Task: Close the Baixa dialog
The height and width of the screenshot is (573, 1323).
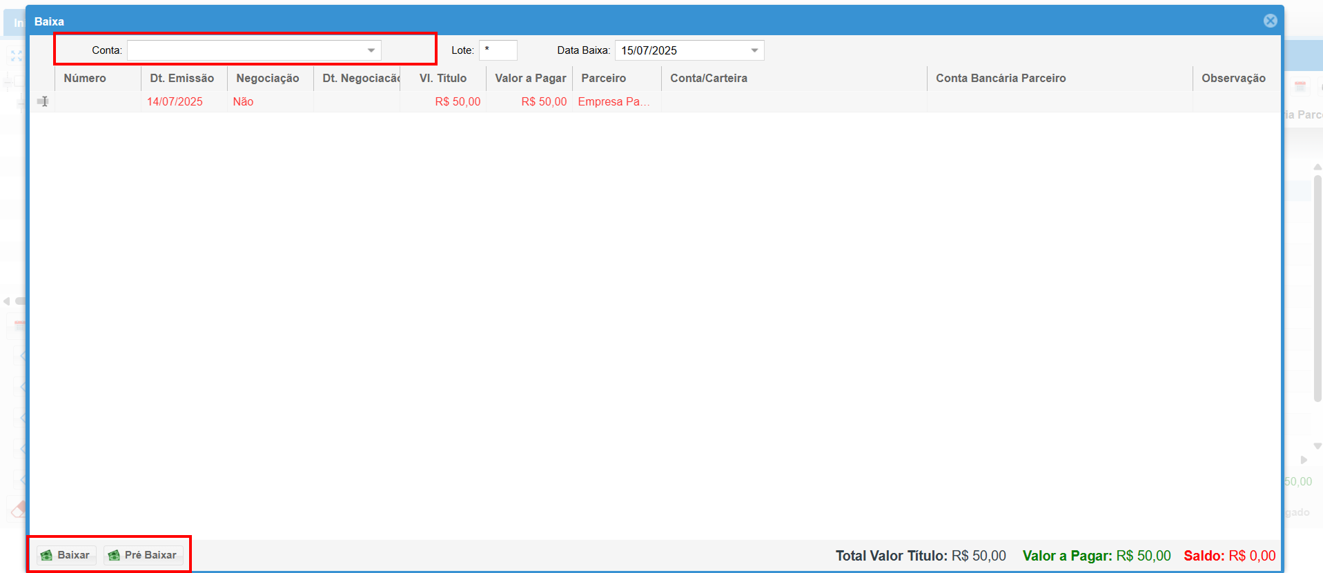Action: click(1270, 21)
